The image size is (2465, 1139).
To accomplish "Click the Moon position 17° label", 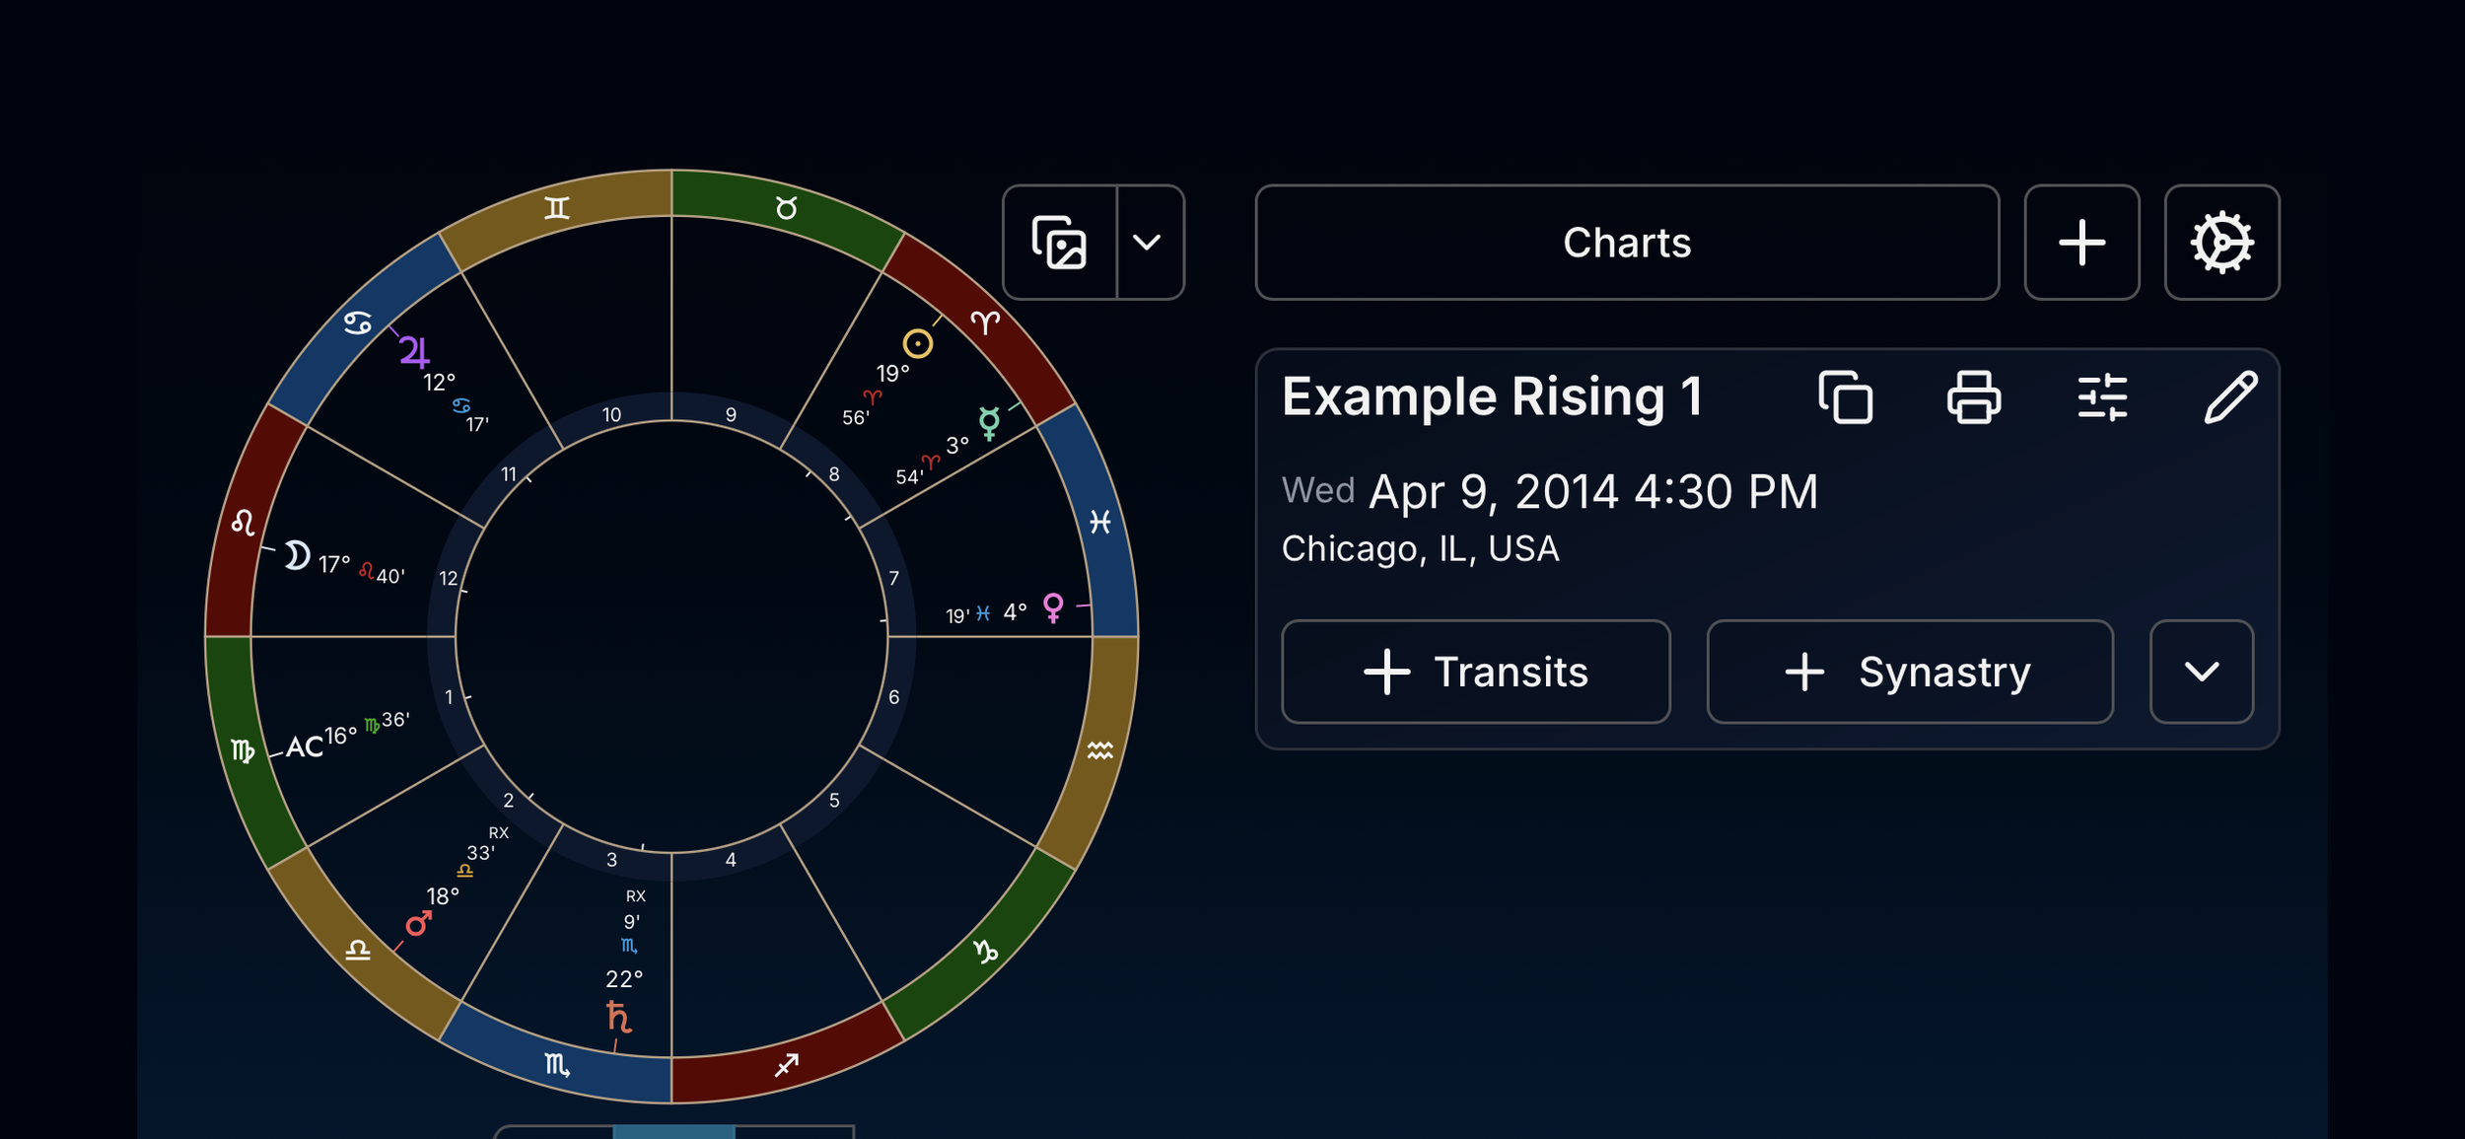I will coord(334,564).
